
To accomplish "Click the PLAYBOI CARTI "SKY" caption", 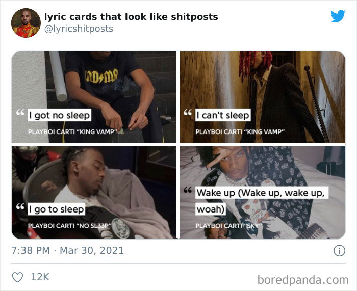I will coord(229,226).
